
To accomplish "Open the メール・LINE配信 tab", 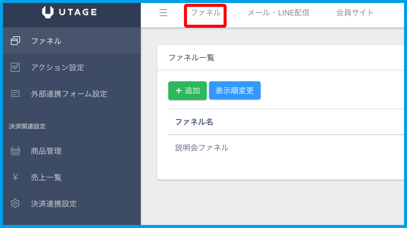I will (x=278, y=13).
